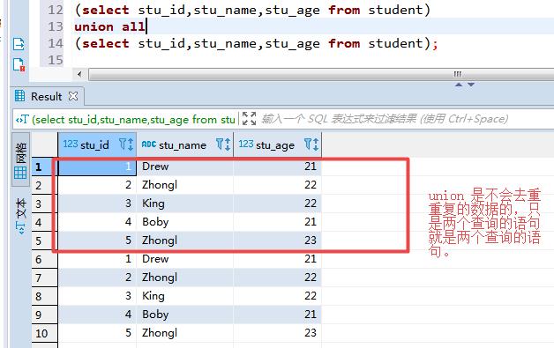Viewport: 554px width, 348px height.
Task: Click the 'Boby' cell in row 4
Action: (x=184, y=222)
